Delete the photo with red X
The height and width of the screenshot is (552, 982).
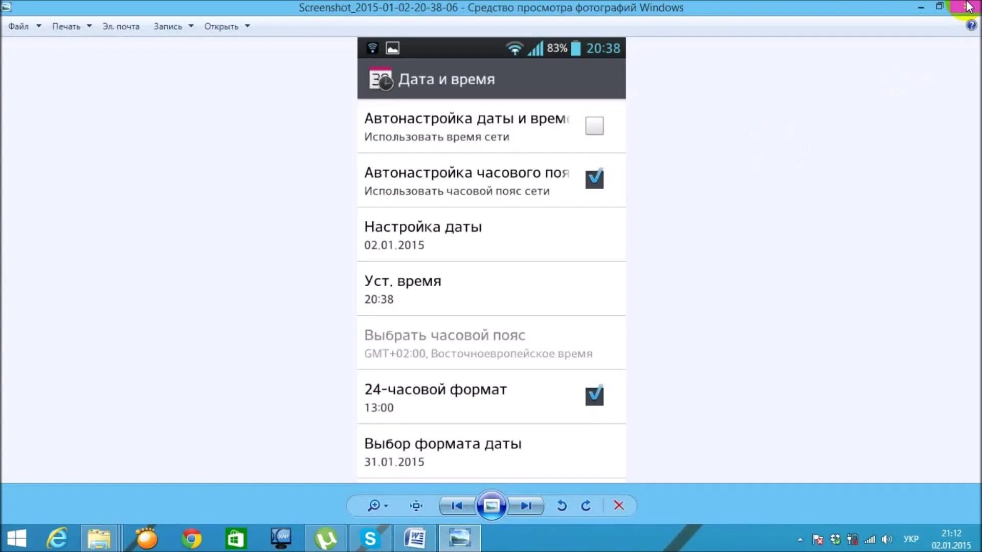pyautogui.click(x=619, y=505)
